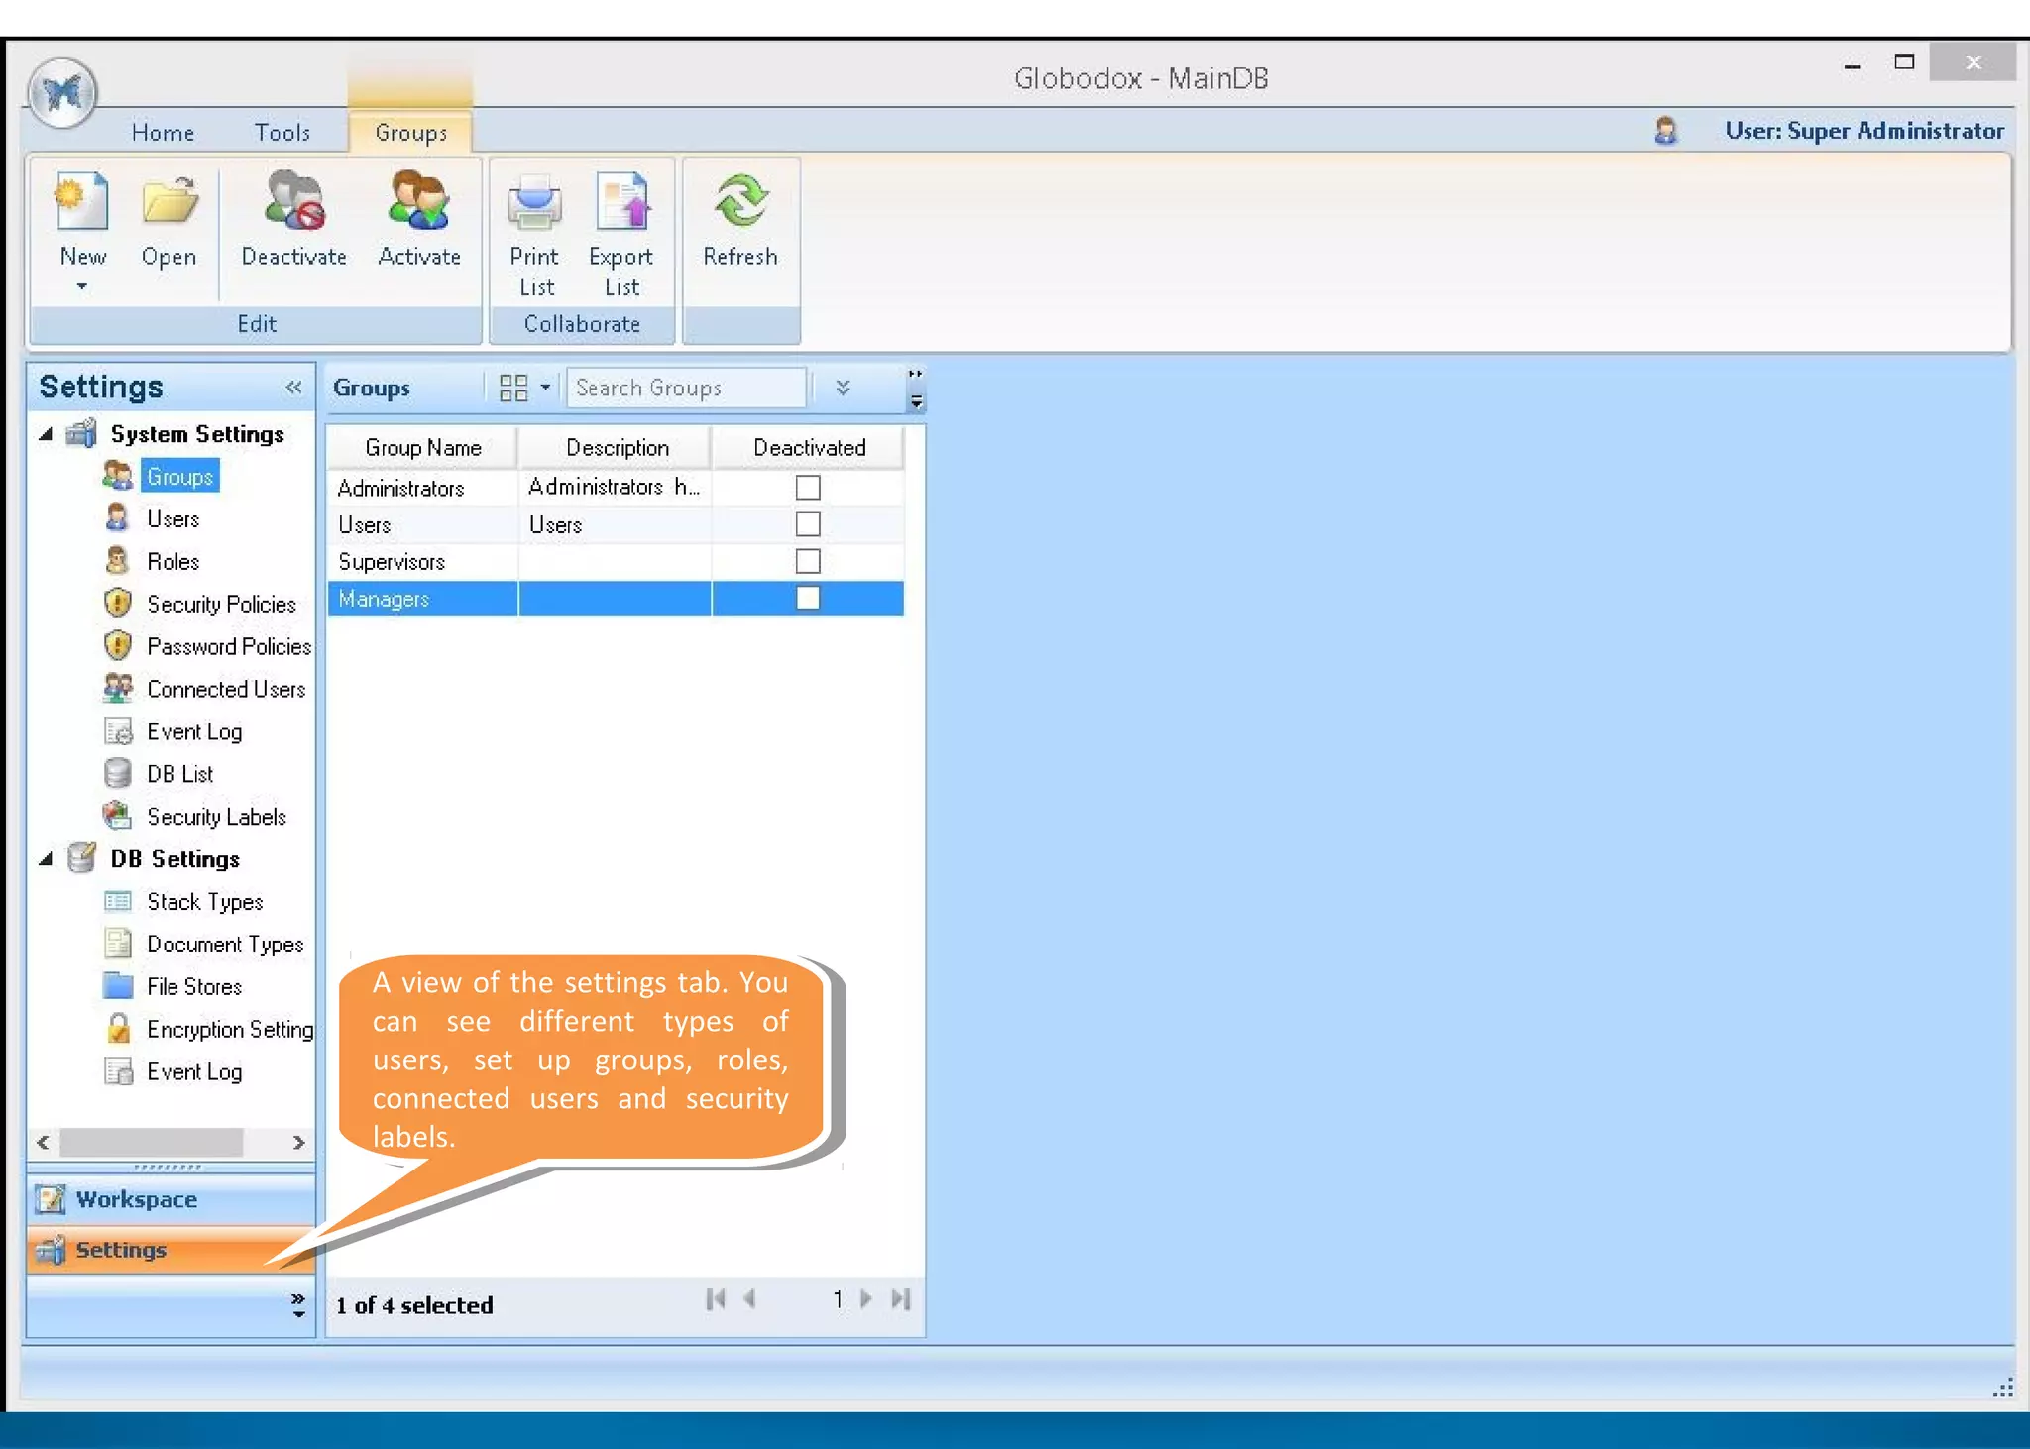This screenshot has width=2030, height=1449.
Task: Open Security Policies settings
Action: (x=221, y=605)
